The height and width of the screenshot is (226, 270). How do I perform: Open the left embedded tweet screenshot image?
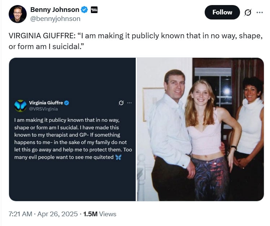coord(72,129)
